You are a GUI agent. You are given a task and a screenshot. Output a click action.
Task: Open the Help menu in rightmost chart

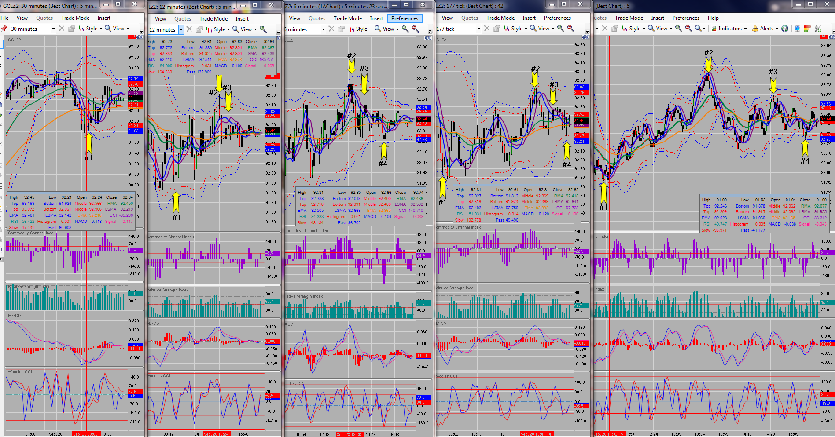coord(713,18)
